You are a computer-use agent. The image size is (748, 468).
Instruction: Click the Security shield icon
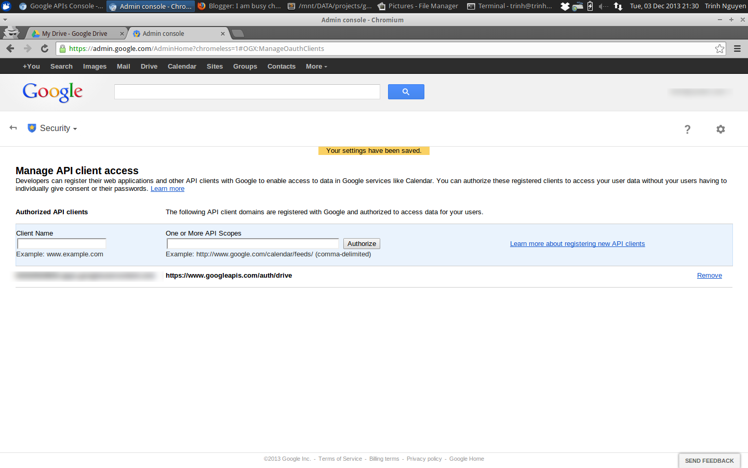[x=32, y=128]
